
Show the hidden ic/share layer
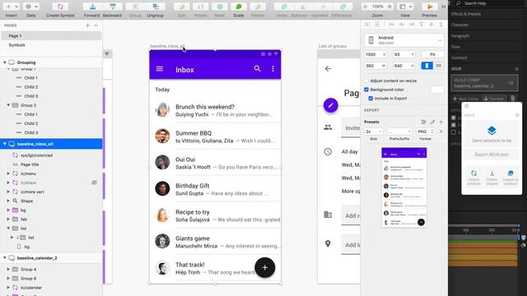coord(94,183)
